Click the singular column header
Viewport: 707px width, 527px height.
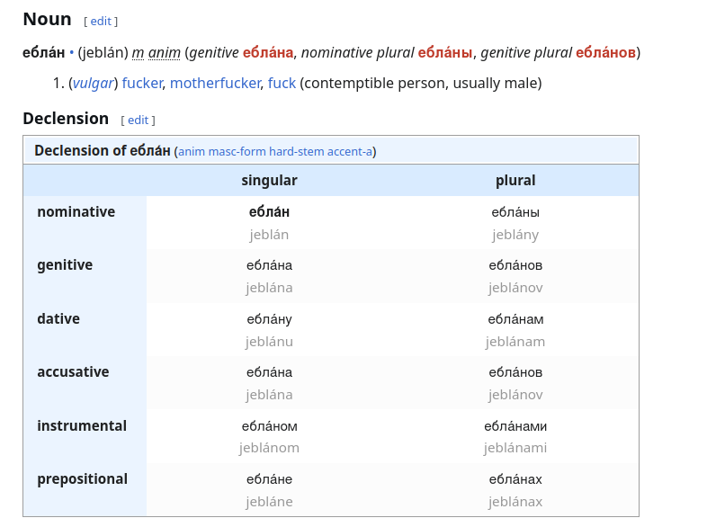click(269, 181)
